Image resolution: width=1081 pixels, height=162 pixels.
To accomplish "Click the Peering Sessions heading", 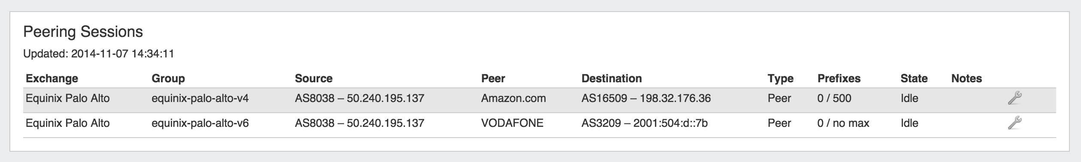I will pos(83,32).
